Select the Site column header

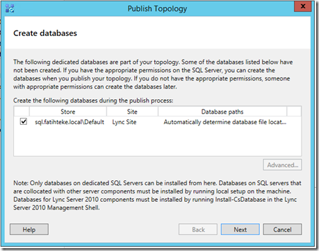132,112
